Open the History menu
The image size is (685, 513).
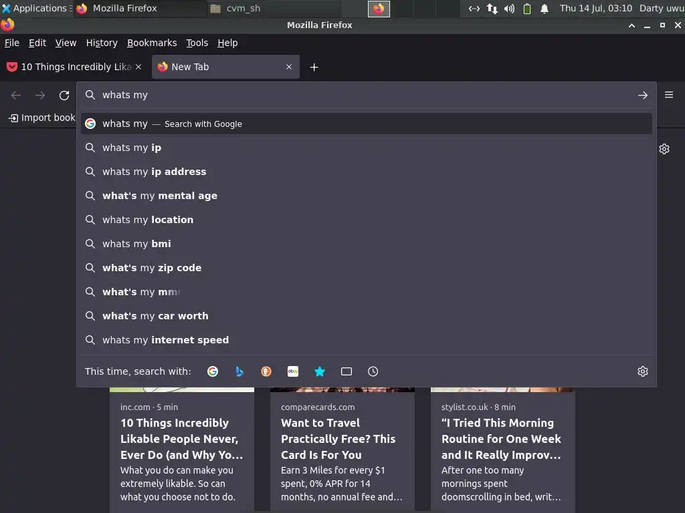pyautogui.click(x=102, y=43)
